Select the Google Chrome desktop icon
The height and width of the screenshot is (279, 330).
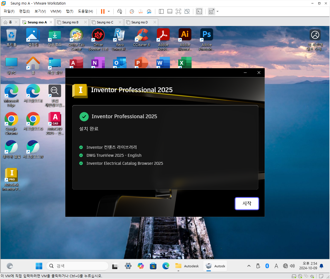pos(11,123)
